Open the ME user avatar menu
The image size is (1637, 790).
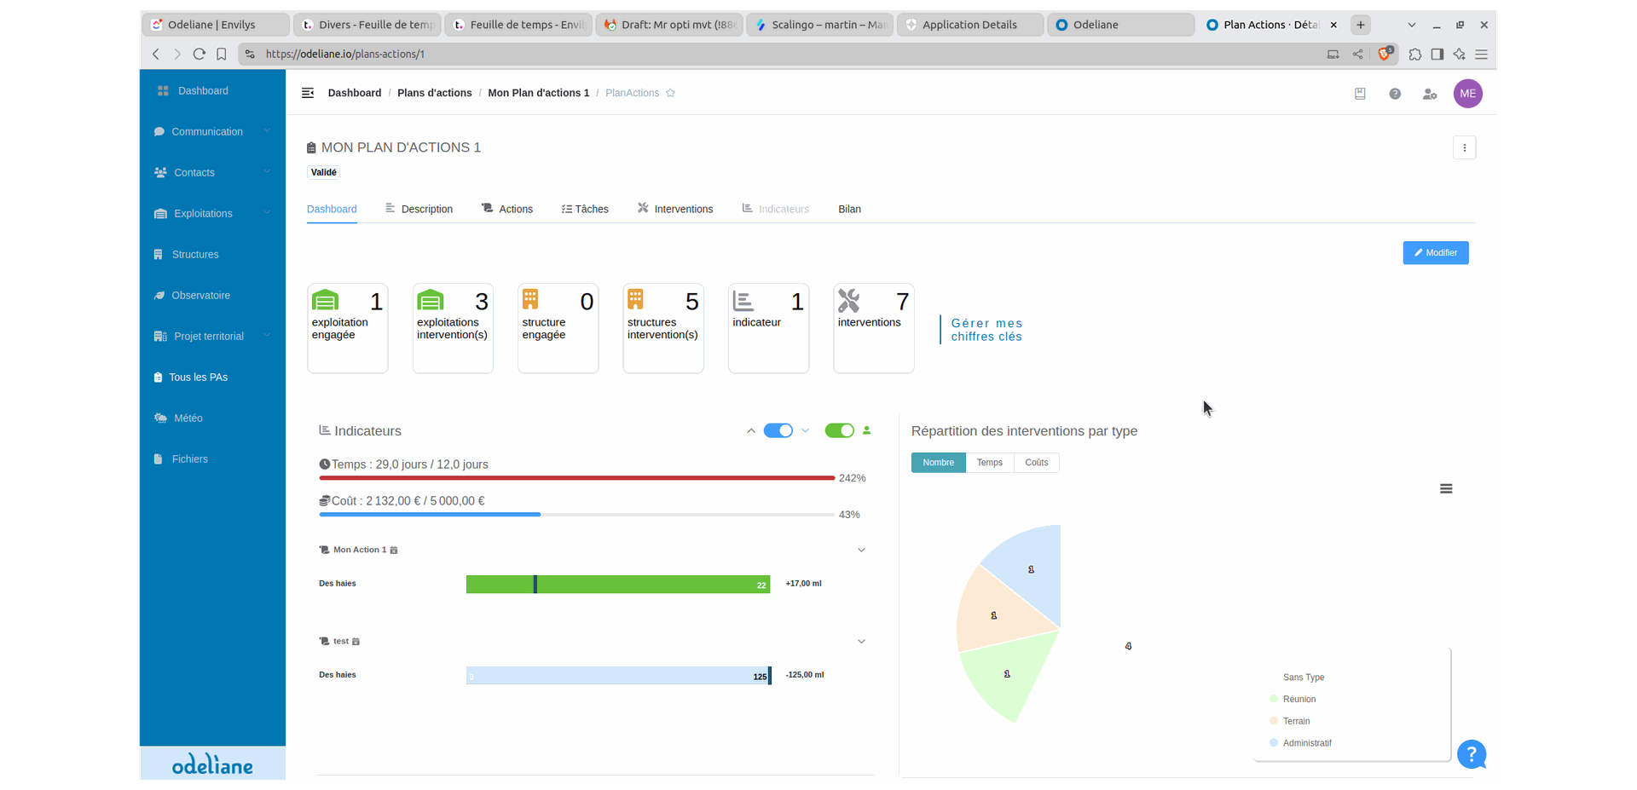click(x=1468, y=94)
